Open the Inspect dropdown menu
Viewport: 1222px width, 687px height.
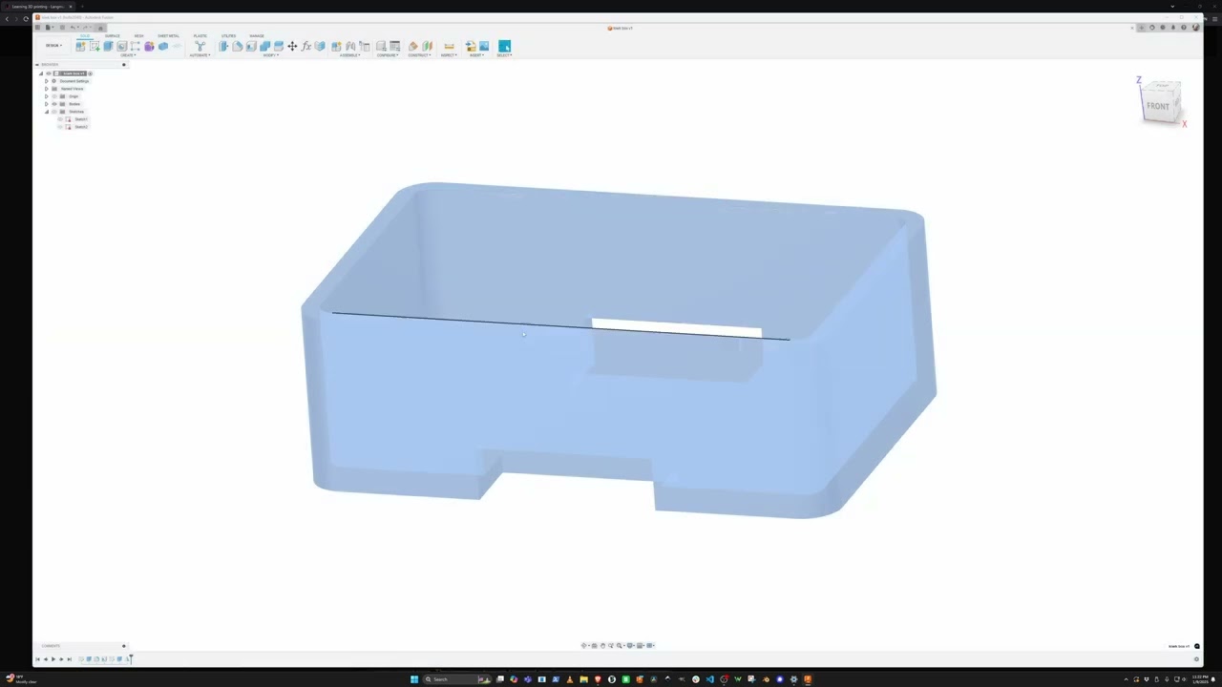[x=449, y=55]
